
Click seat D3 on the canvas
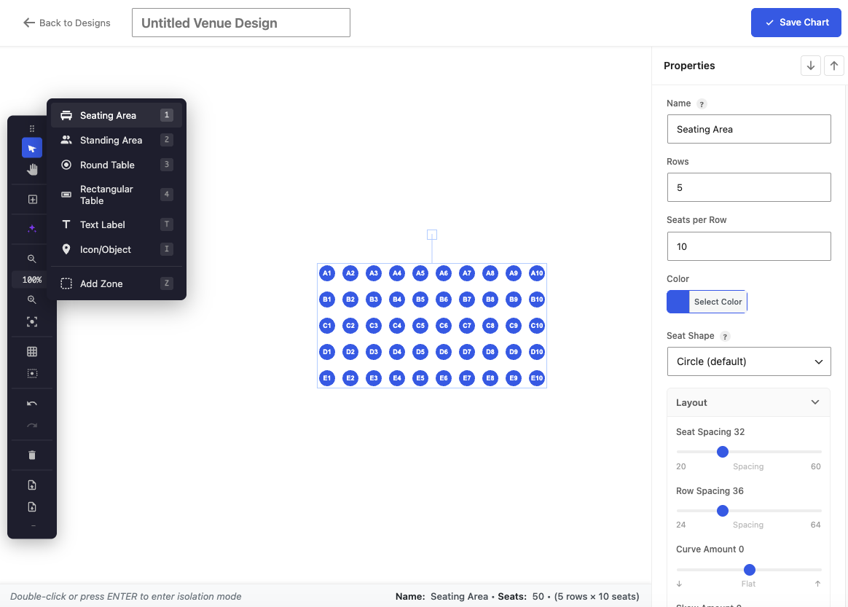click(374, 352)
